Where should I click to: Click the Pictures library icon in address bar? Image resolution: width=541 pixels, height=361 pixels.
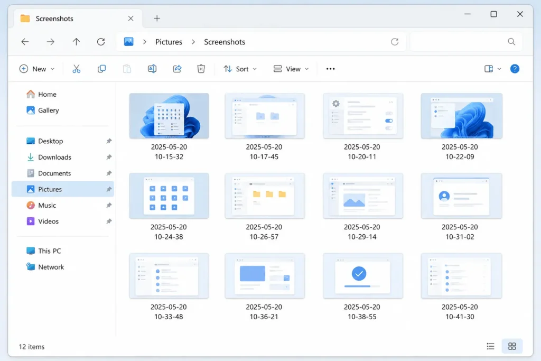pos(129,42)
